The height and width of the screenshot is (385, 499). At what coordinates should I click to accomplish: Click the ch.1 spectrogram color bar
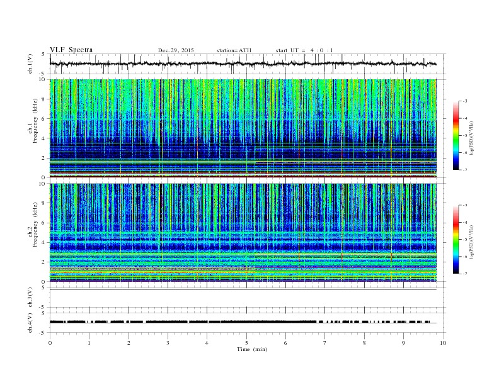click(x=456, y=136)
